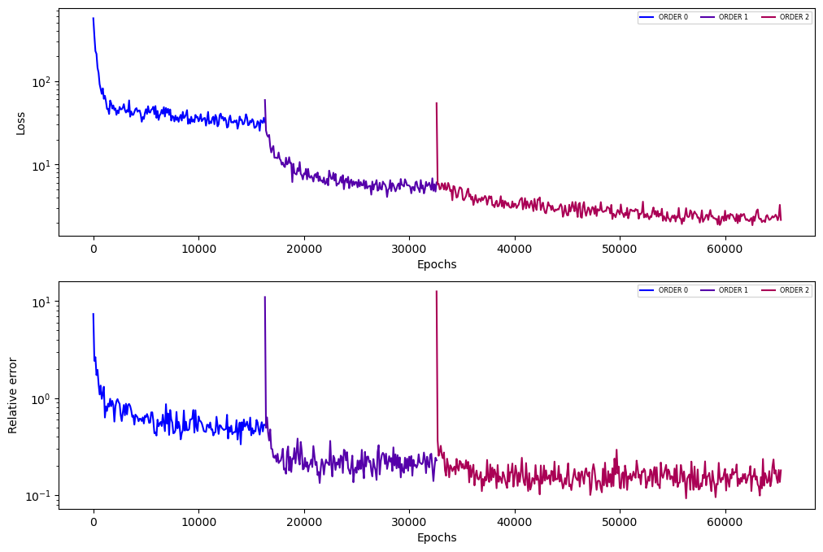The width and height of the screenshot is (823, 552).
Task: Click the ORDER 0 legend label in Loss plot
Action: pos(673,17)
